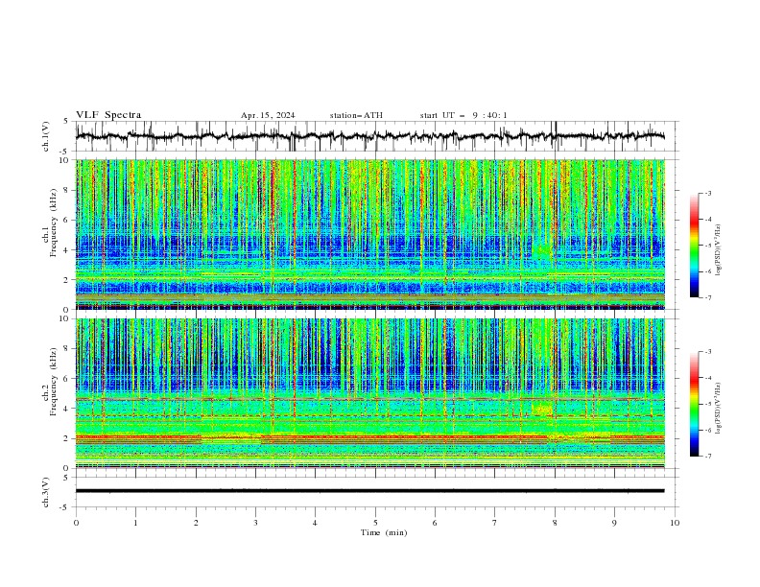
Task: Click time axis tick label "6"
Action: [x=435, y=523]
